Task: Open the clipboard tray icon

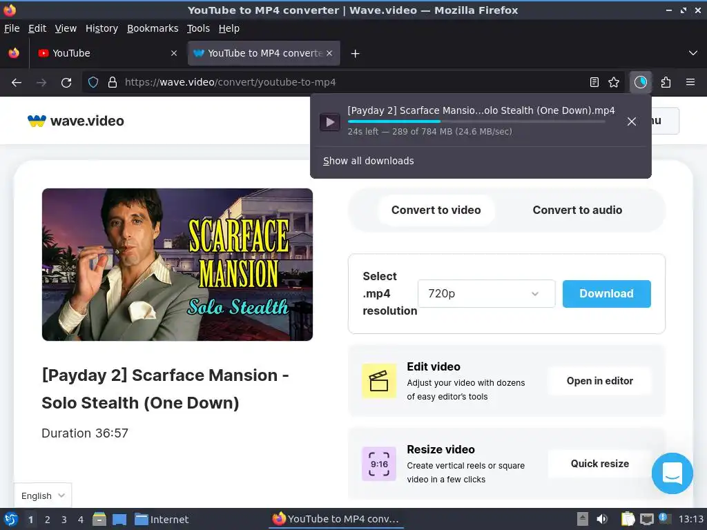Action: [x=628, y=519]
